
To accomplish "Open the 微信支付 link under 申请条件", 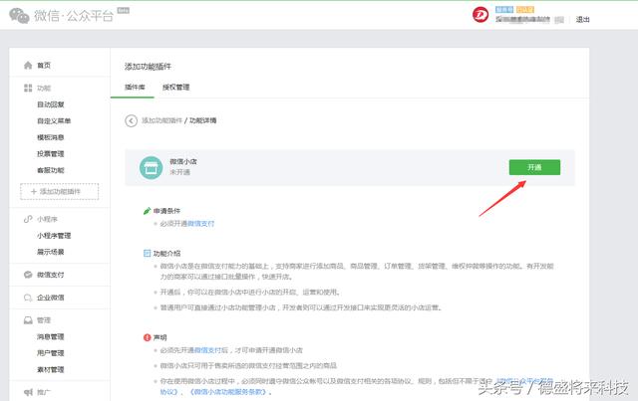I will 200,224.
